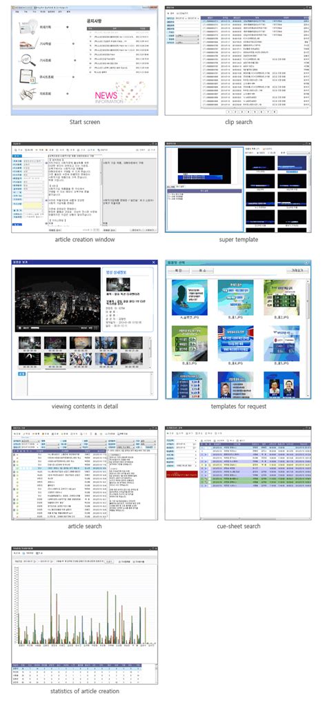
Task: Go to page 8 in clip search
Action: (x=275, y=112)
